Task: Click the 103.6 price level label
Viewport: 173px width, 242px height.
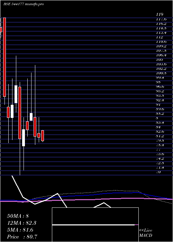Action: point(161,64)
